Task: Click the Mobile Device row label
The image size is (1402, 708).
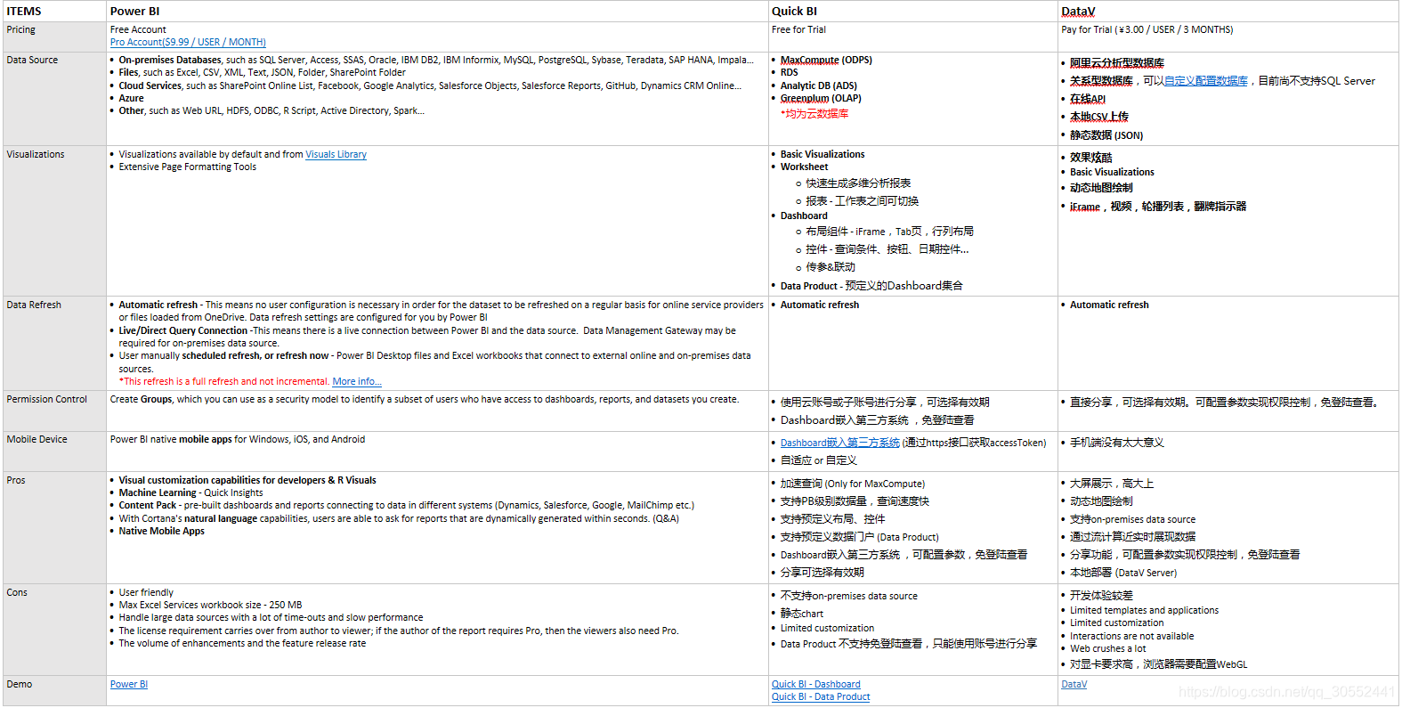Action: [x=37, y=439]
